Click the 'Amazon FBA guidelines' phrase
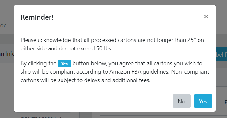The width and height of the screenshot is (227, 118). 139,72
